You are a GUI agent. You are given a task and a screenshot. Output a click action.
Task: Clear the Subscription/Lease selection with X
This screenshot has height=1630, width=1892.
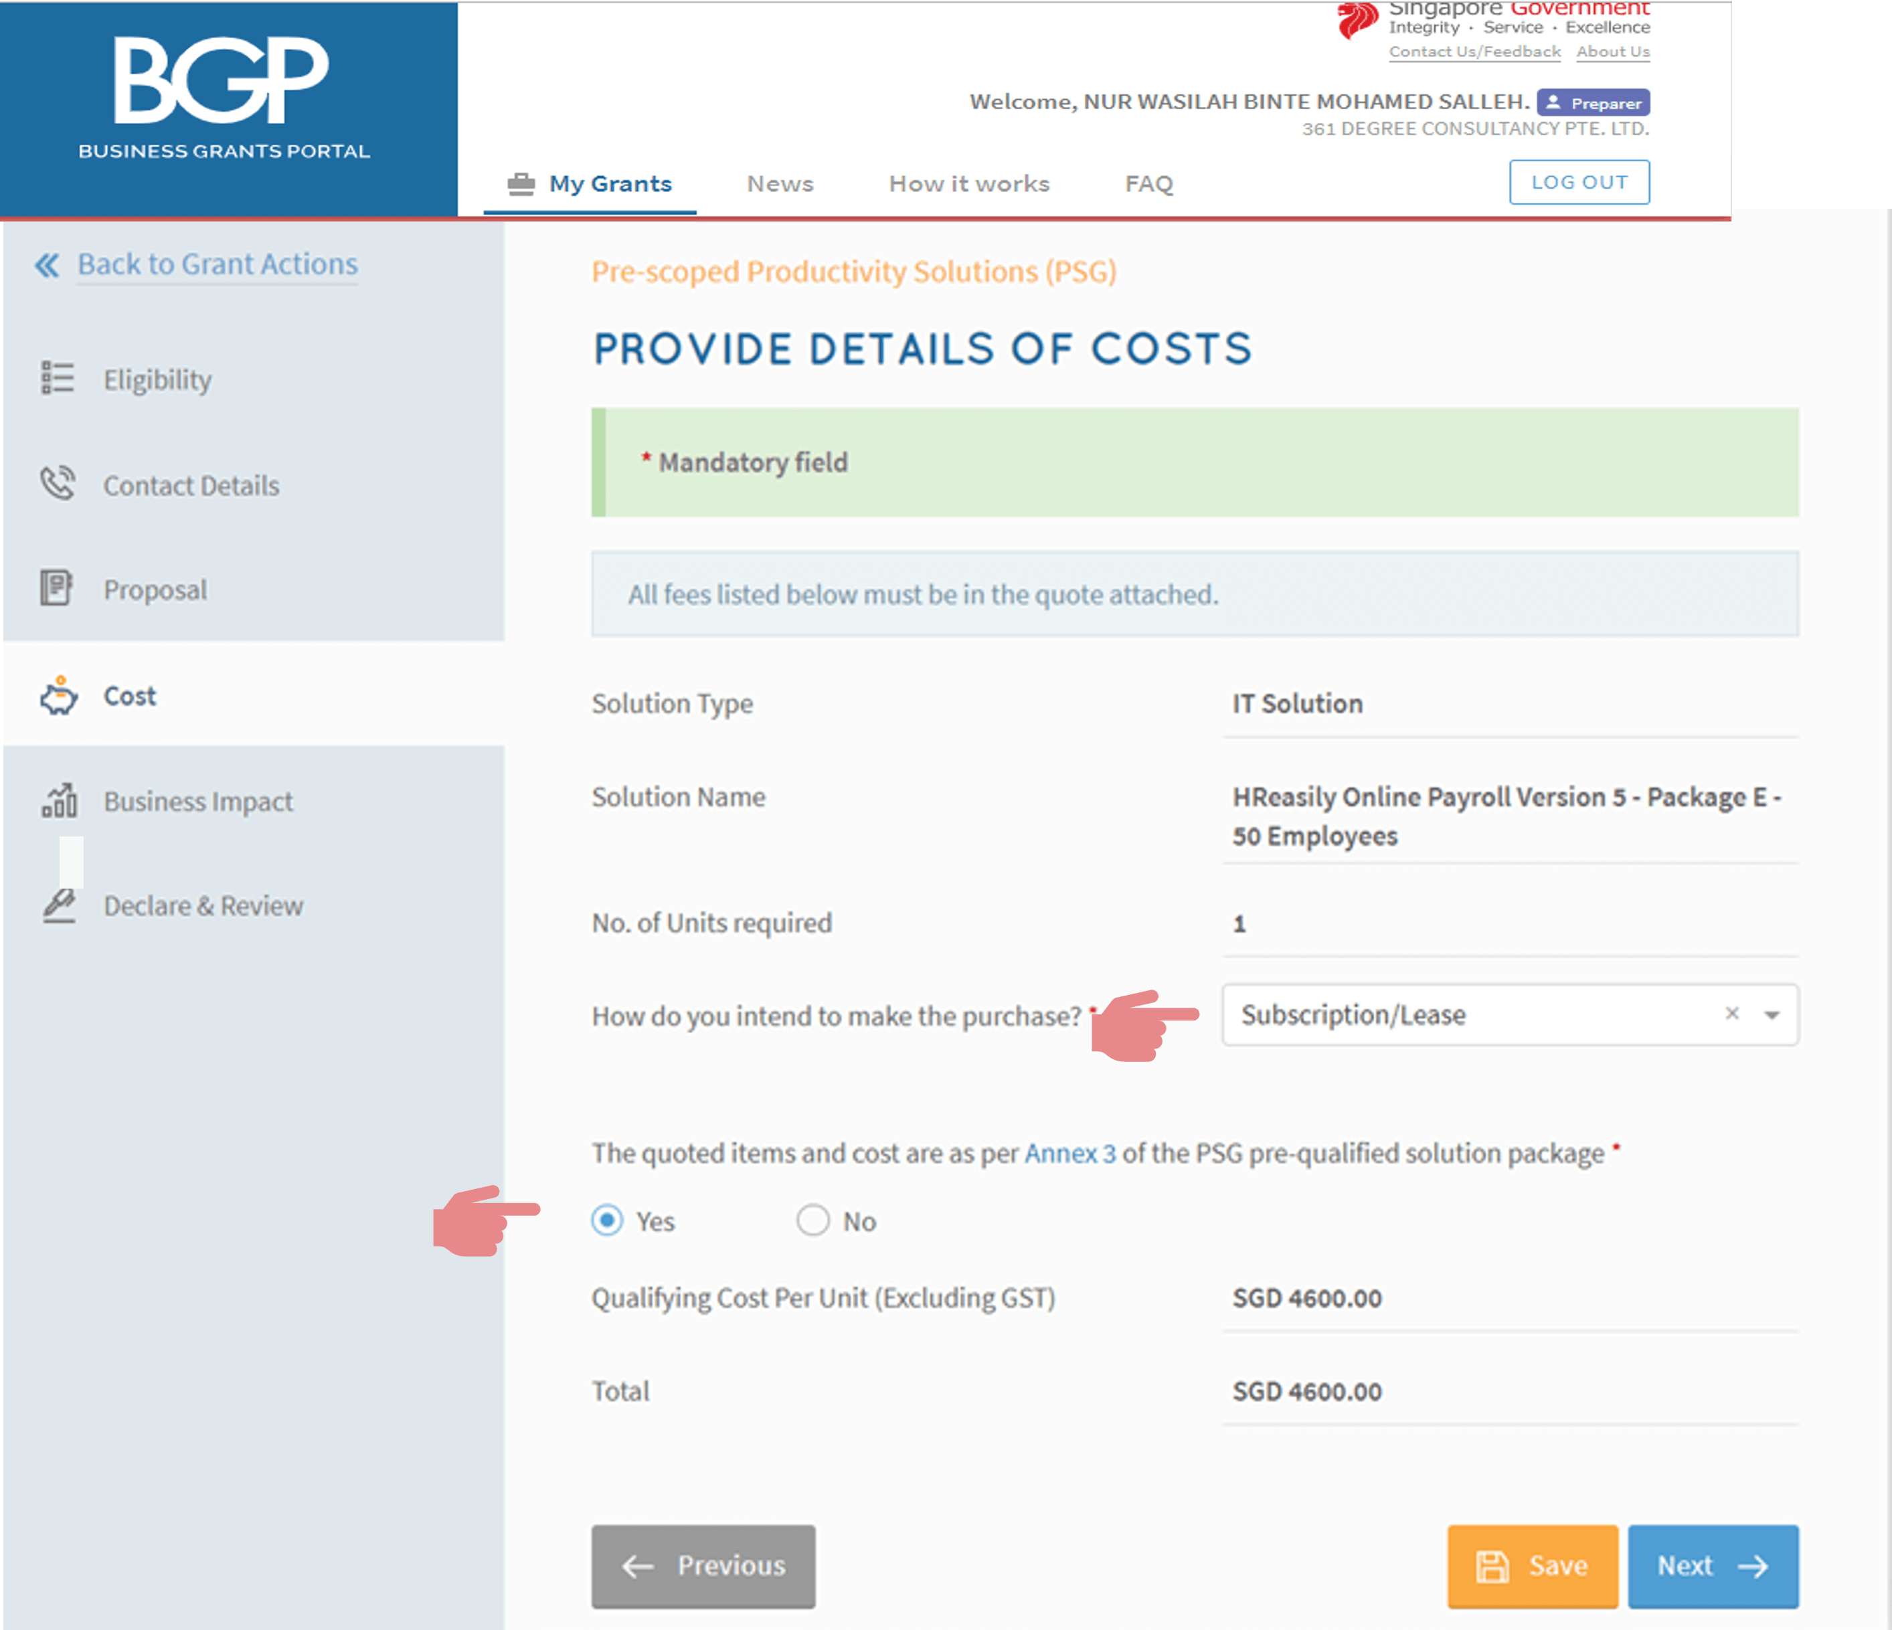pyautogui.click(x=1731, y=1014)
